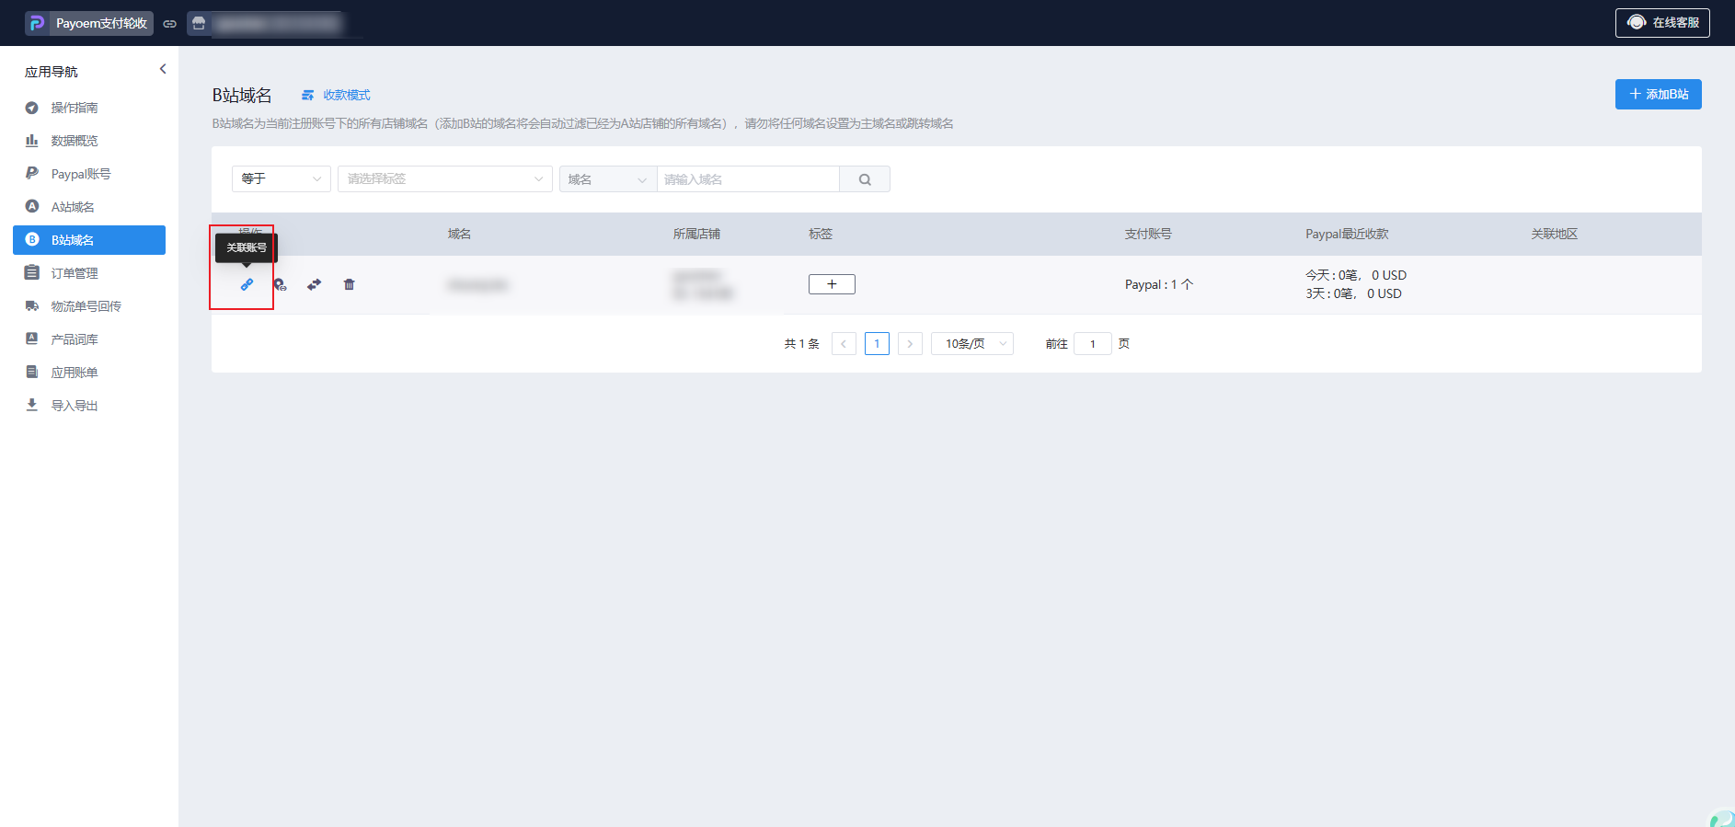Image resolution: width=1735 pixels, height=827 pixels.
Task: Select B站域名 in the sidebar
Action: click(89, 240)
